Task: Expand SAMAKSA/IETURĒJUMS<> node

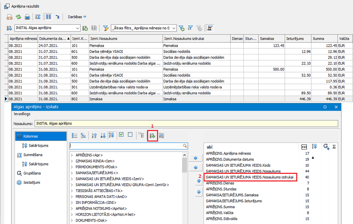Action: [72, 173]
